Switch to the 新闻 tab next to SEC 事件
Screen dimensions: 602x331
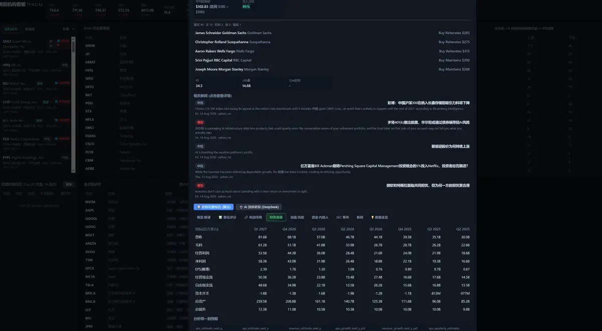360,217
